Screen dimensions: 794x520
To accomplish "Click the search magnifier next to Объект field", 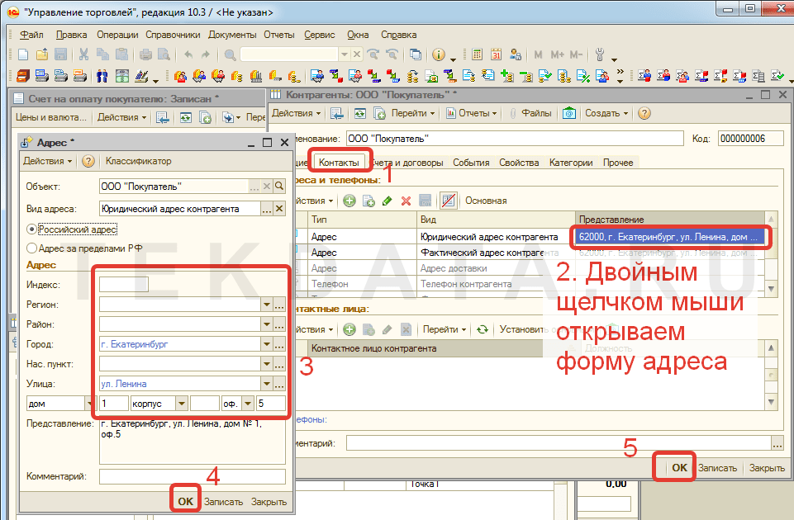I will click(x=279, y=187).
